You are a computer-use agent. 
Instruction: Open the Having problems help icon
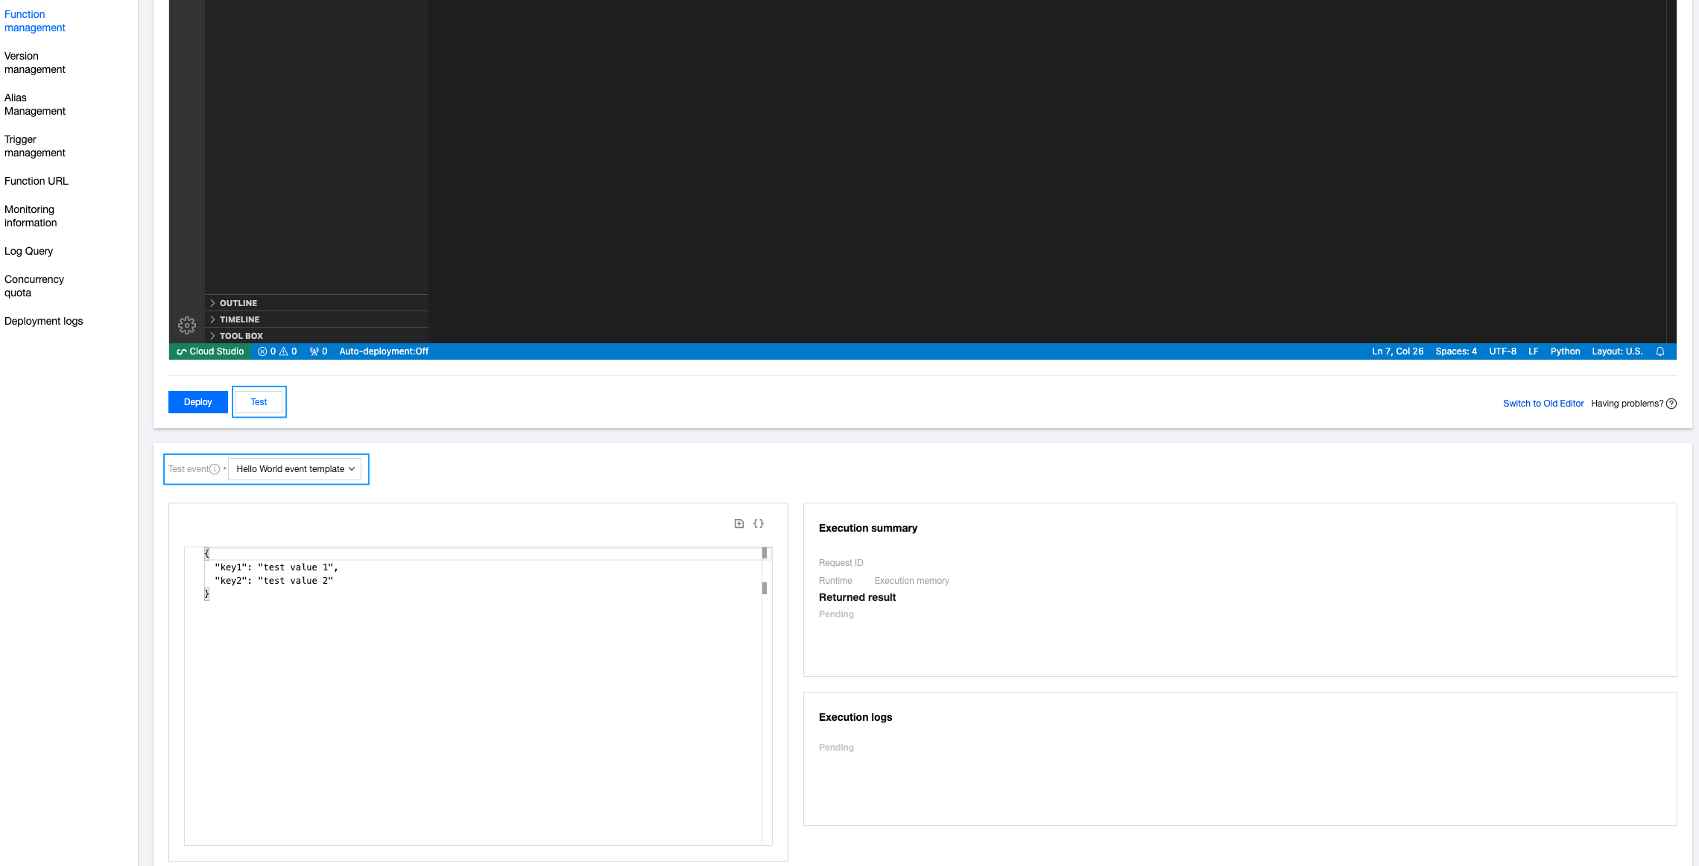[x=1671, y=404]
